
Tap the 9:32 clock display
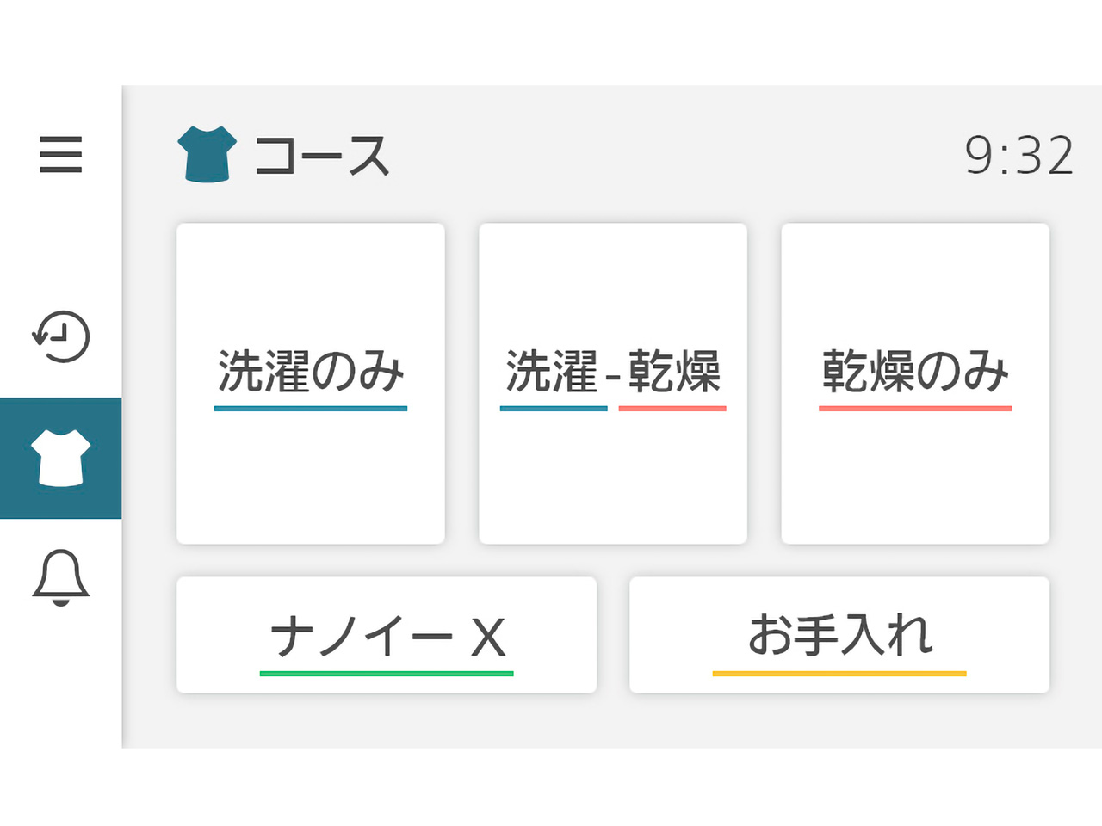pos(1018,156)
